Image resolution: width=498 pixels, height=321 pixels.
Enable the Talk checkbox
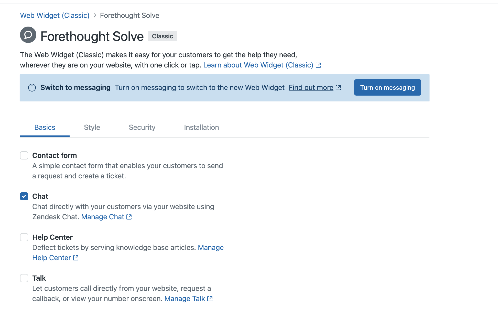pos(24,278)
